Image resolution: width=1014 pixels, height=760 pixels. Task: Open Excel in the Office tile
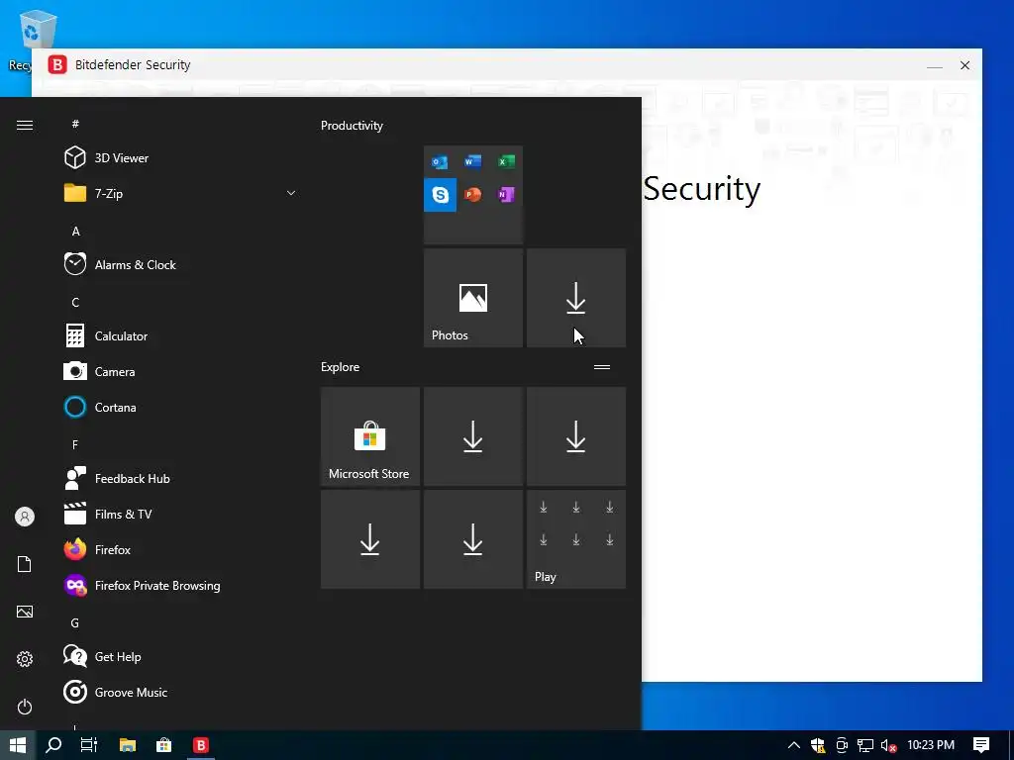point(506,161)
